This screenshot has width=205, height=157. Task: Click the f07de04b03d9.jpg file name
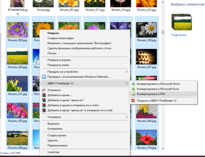click(x=18, y=11)
